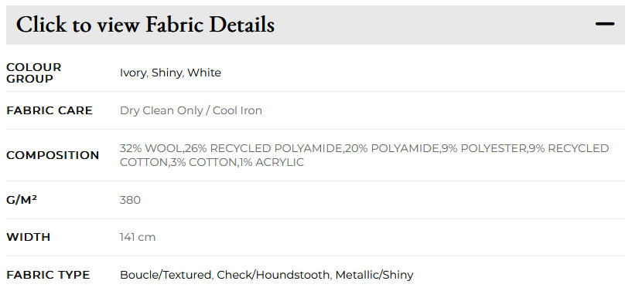Click the WIDTH label
Viewport: 632px width, 291px height.
pyautogui.click(x=28, y=237)
